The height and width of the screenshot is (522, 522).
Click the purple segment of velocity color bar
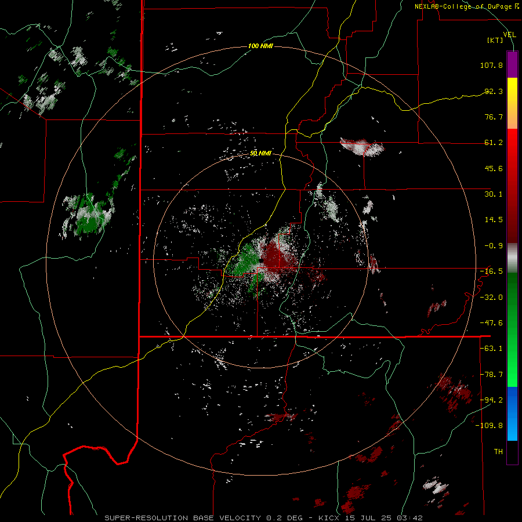(x=512, y=65)
